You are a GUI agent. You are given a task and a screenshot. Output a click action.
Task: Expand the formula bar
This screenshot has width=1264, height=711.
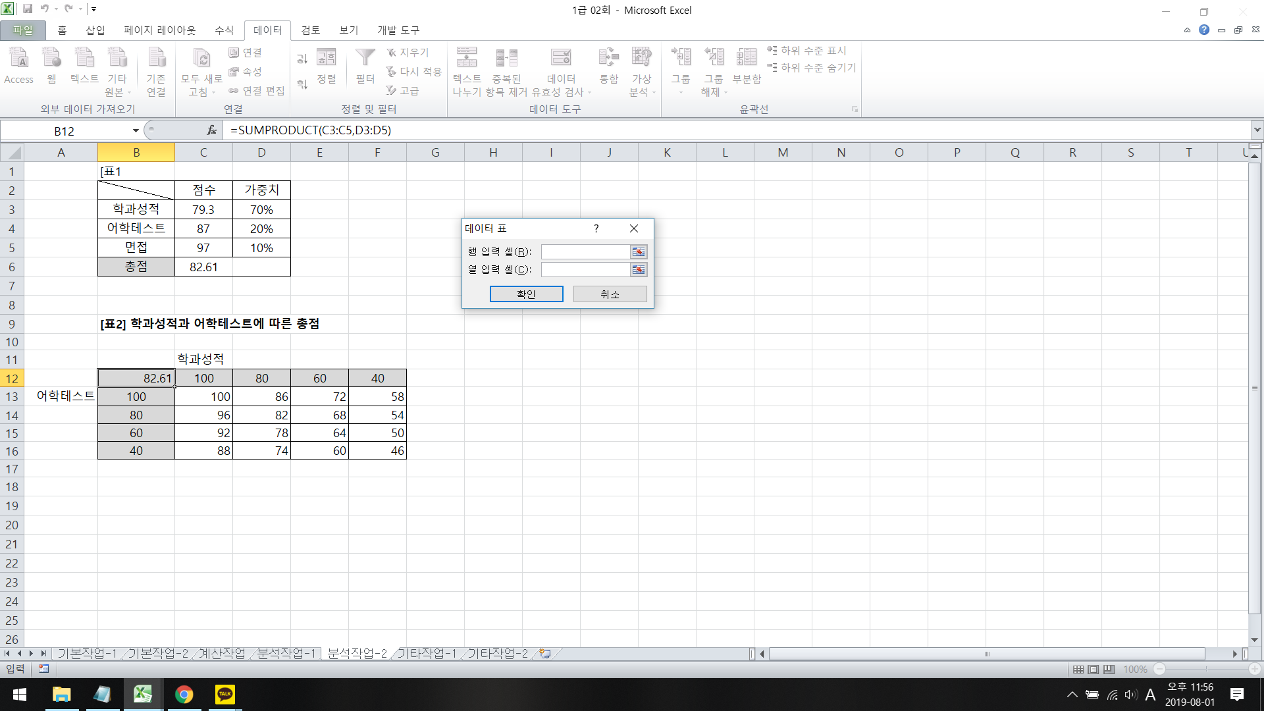(x=1257, y=130)
